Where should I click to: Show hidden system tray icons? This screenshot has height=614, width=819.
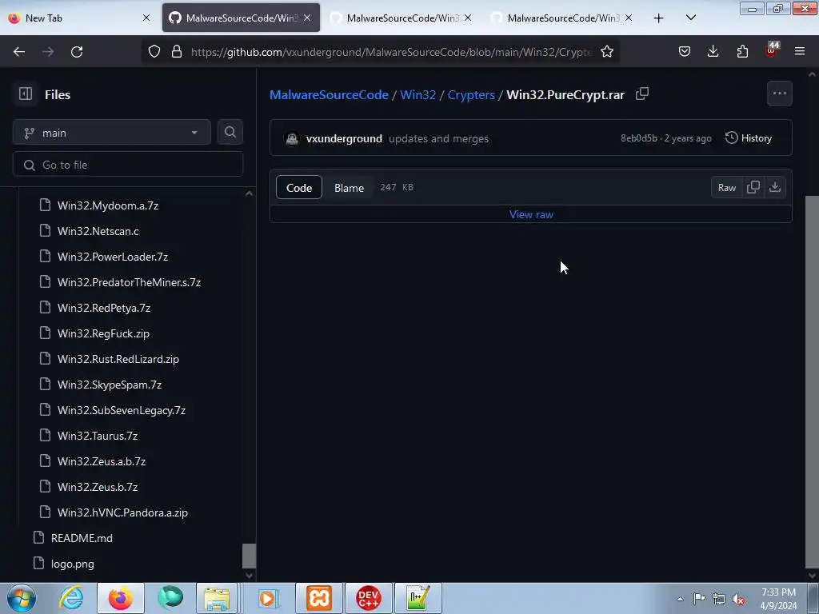point(680,599)
